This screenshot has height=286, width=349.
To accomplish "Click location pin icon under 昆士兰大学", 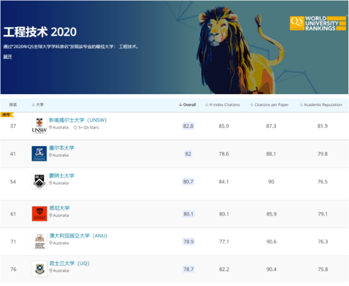I will click(51, 271).
